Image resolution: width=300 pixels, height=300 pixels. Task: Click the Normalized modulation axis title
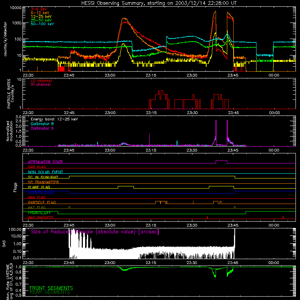coord(10,131)
